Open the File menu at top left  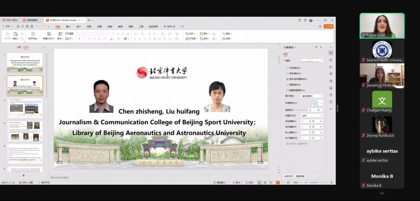[7, 27]
